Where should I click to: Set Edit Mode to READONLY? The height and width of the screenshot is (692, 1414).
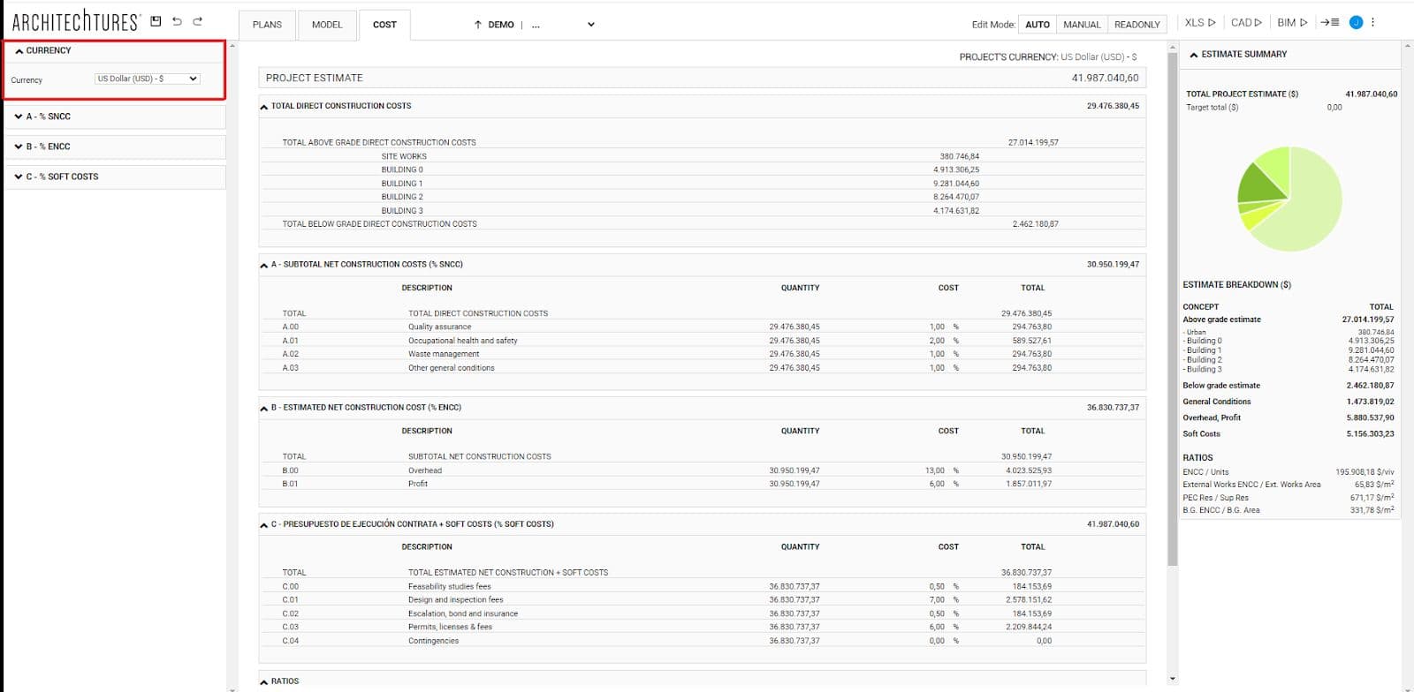tap(1137, 25)
